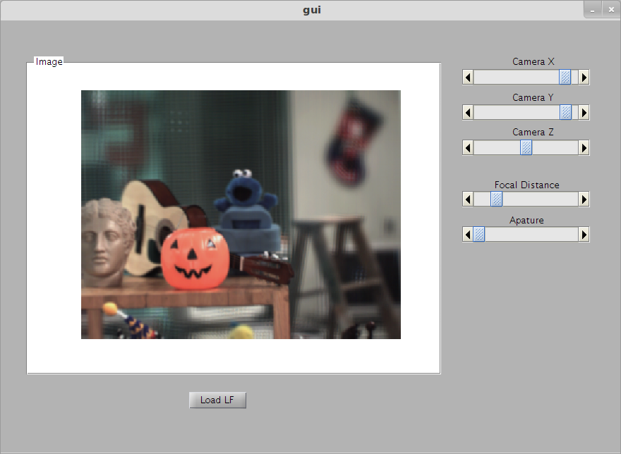621x454 pixels.
Task: Increase Camera Z with right arrow
Action: pos(584,147)
